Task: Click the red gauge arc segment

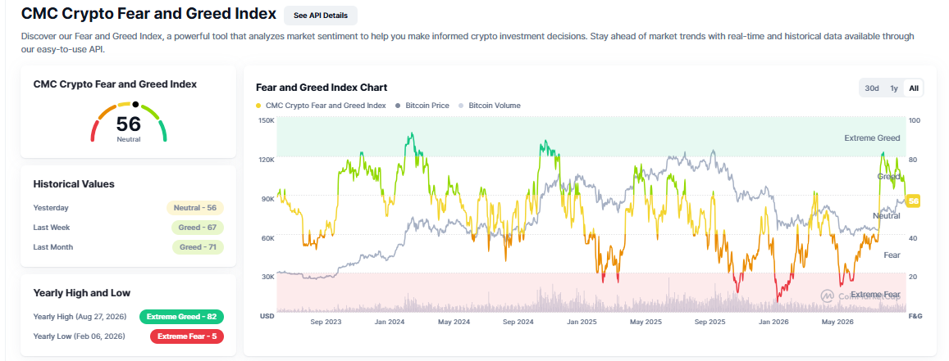Action: tap(94, 130)
